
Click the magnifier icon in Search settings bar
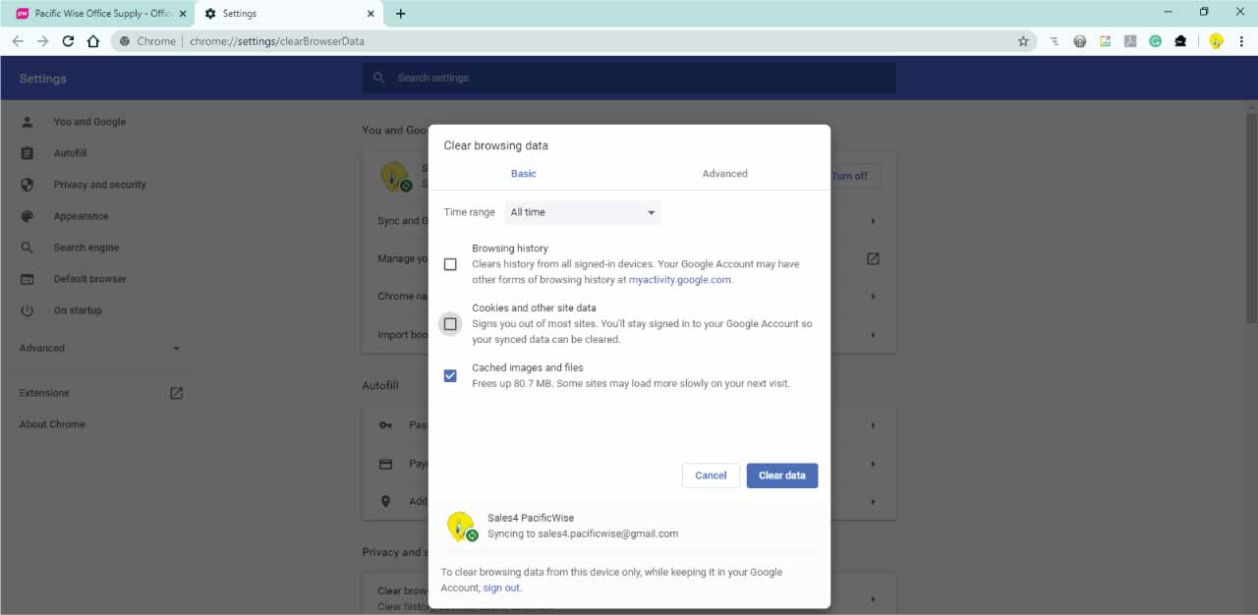coord(378,78)
